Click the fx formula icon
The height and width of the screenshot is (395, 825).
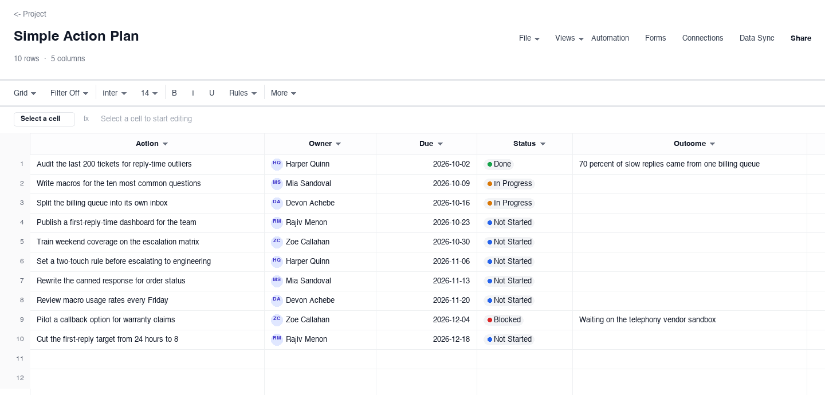pos(86,119)
